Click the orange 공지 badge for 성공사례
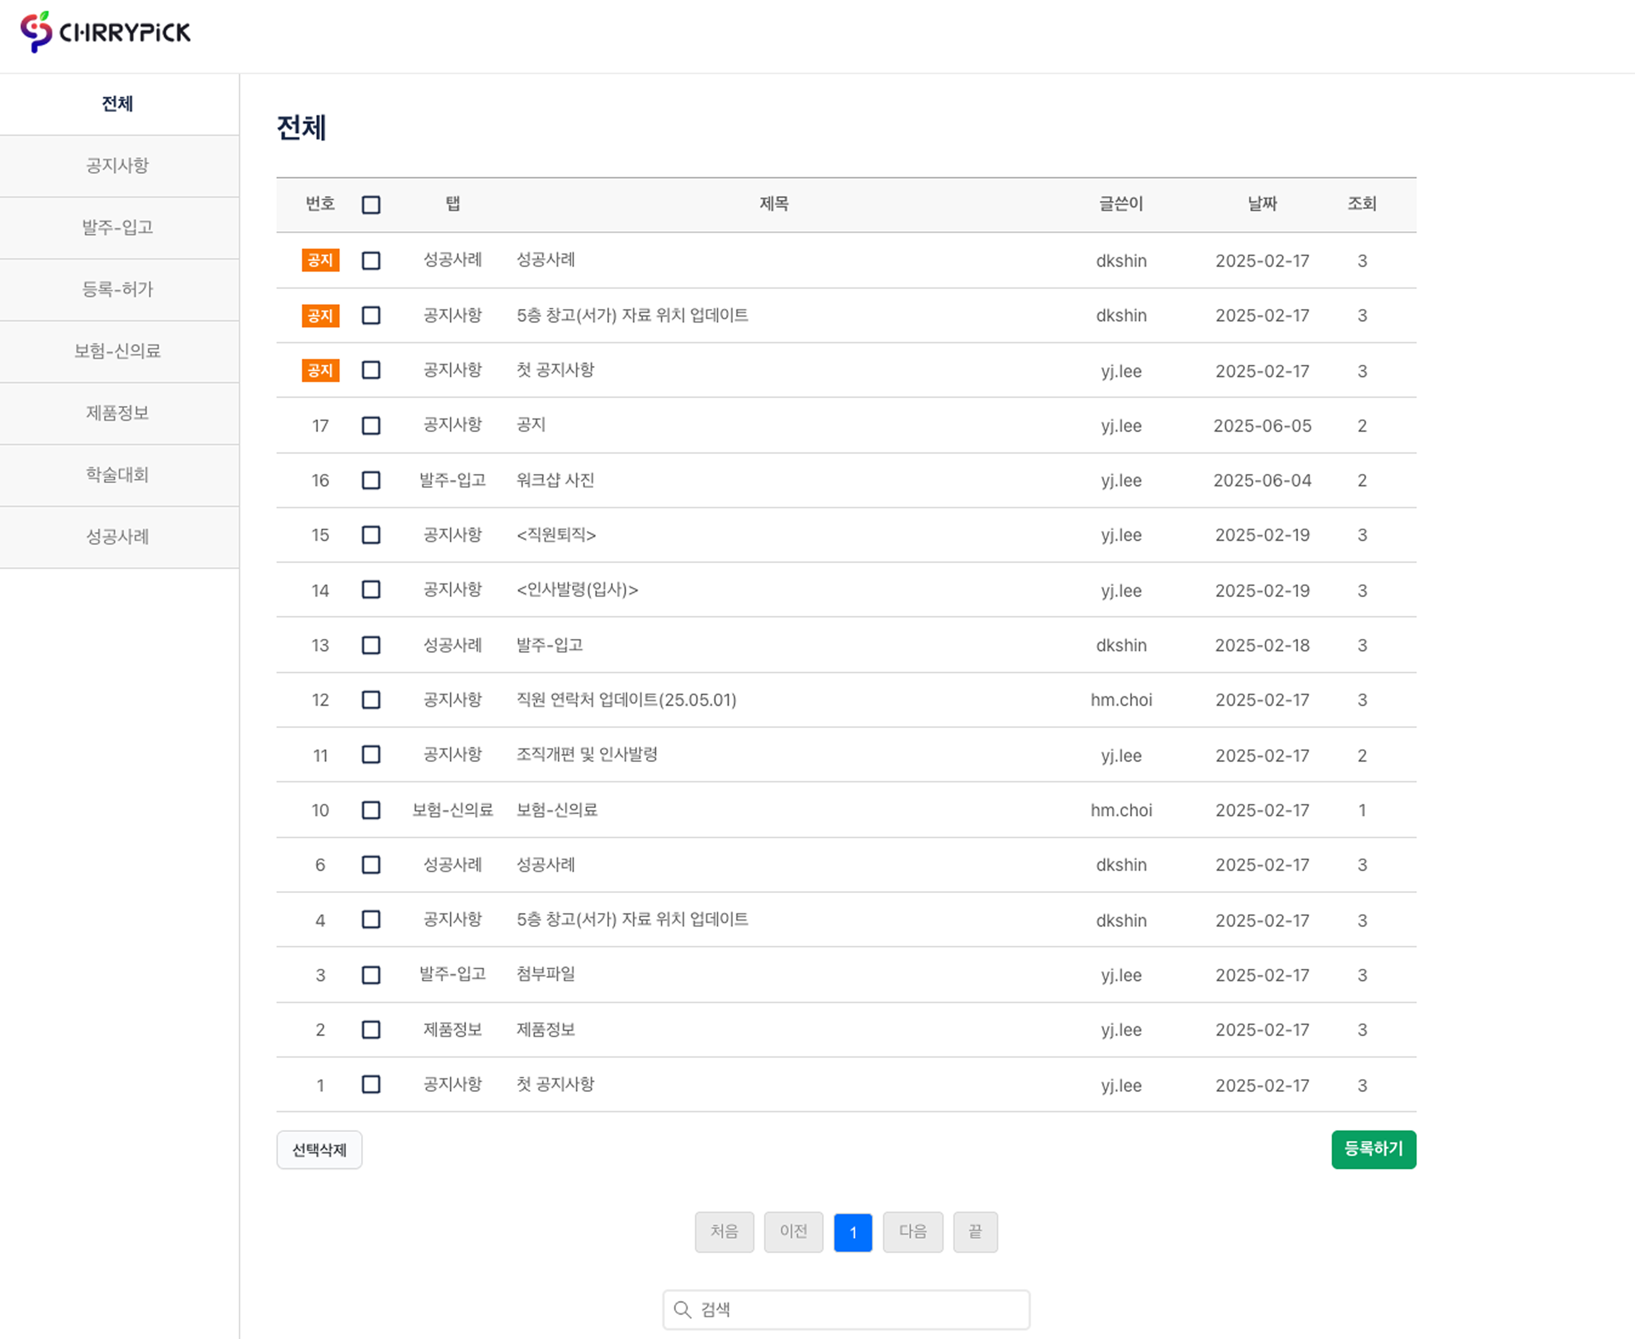The height and width of the screenshot is (1339, 1635). pos(320,260)
